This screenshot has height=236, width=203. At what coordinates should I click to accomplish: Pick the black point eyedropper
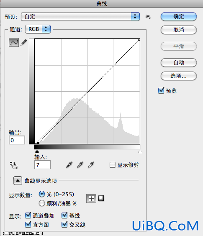[69, 165]
